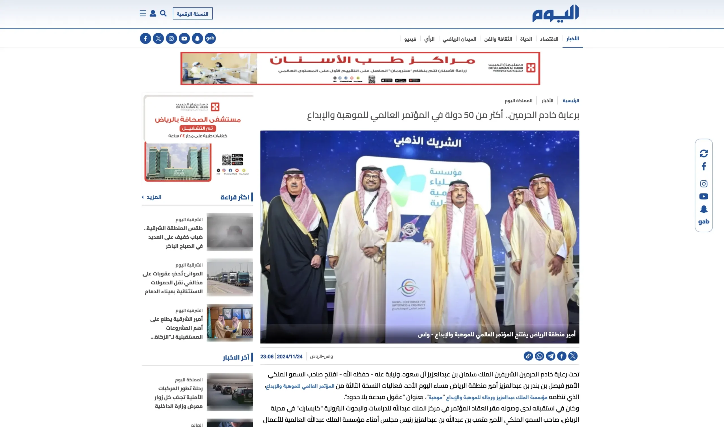Open the hamburger menu in the header
Image resolution: width=724 pixels, height=427 pixels.
[143, 14]
